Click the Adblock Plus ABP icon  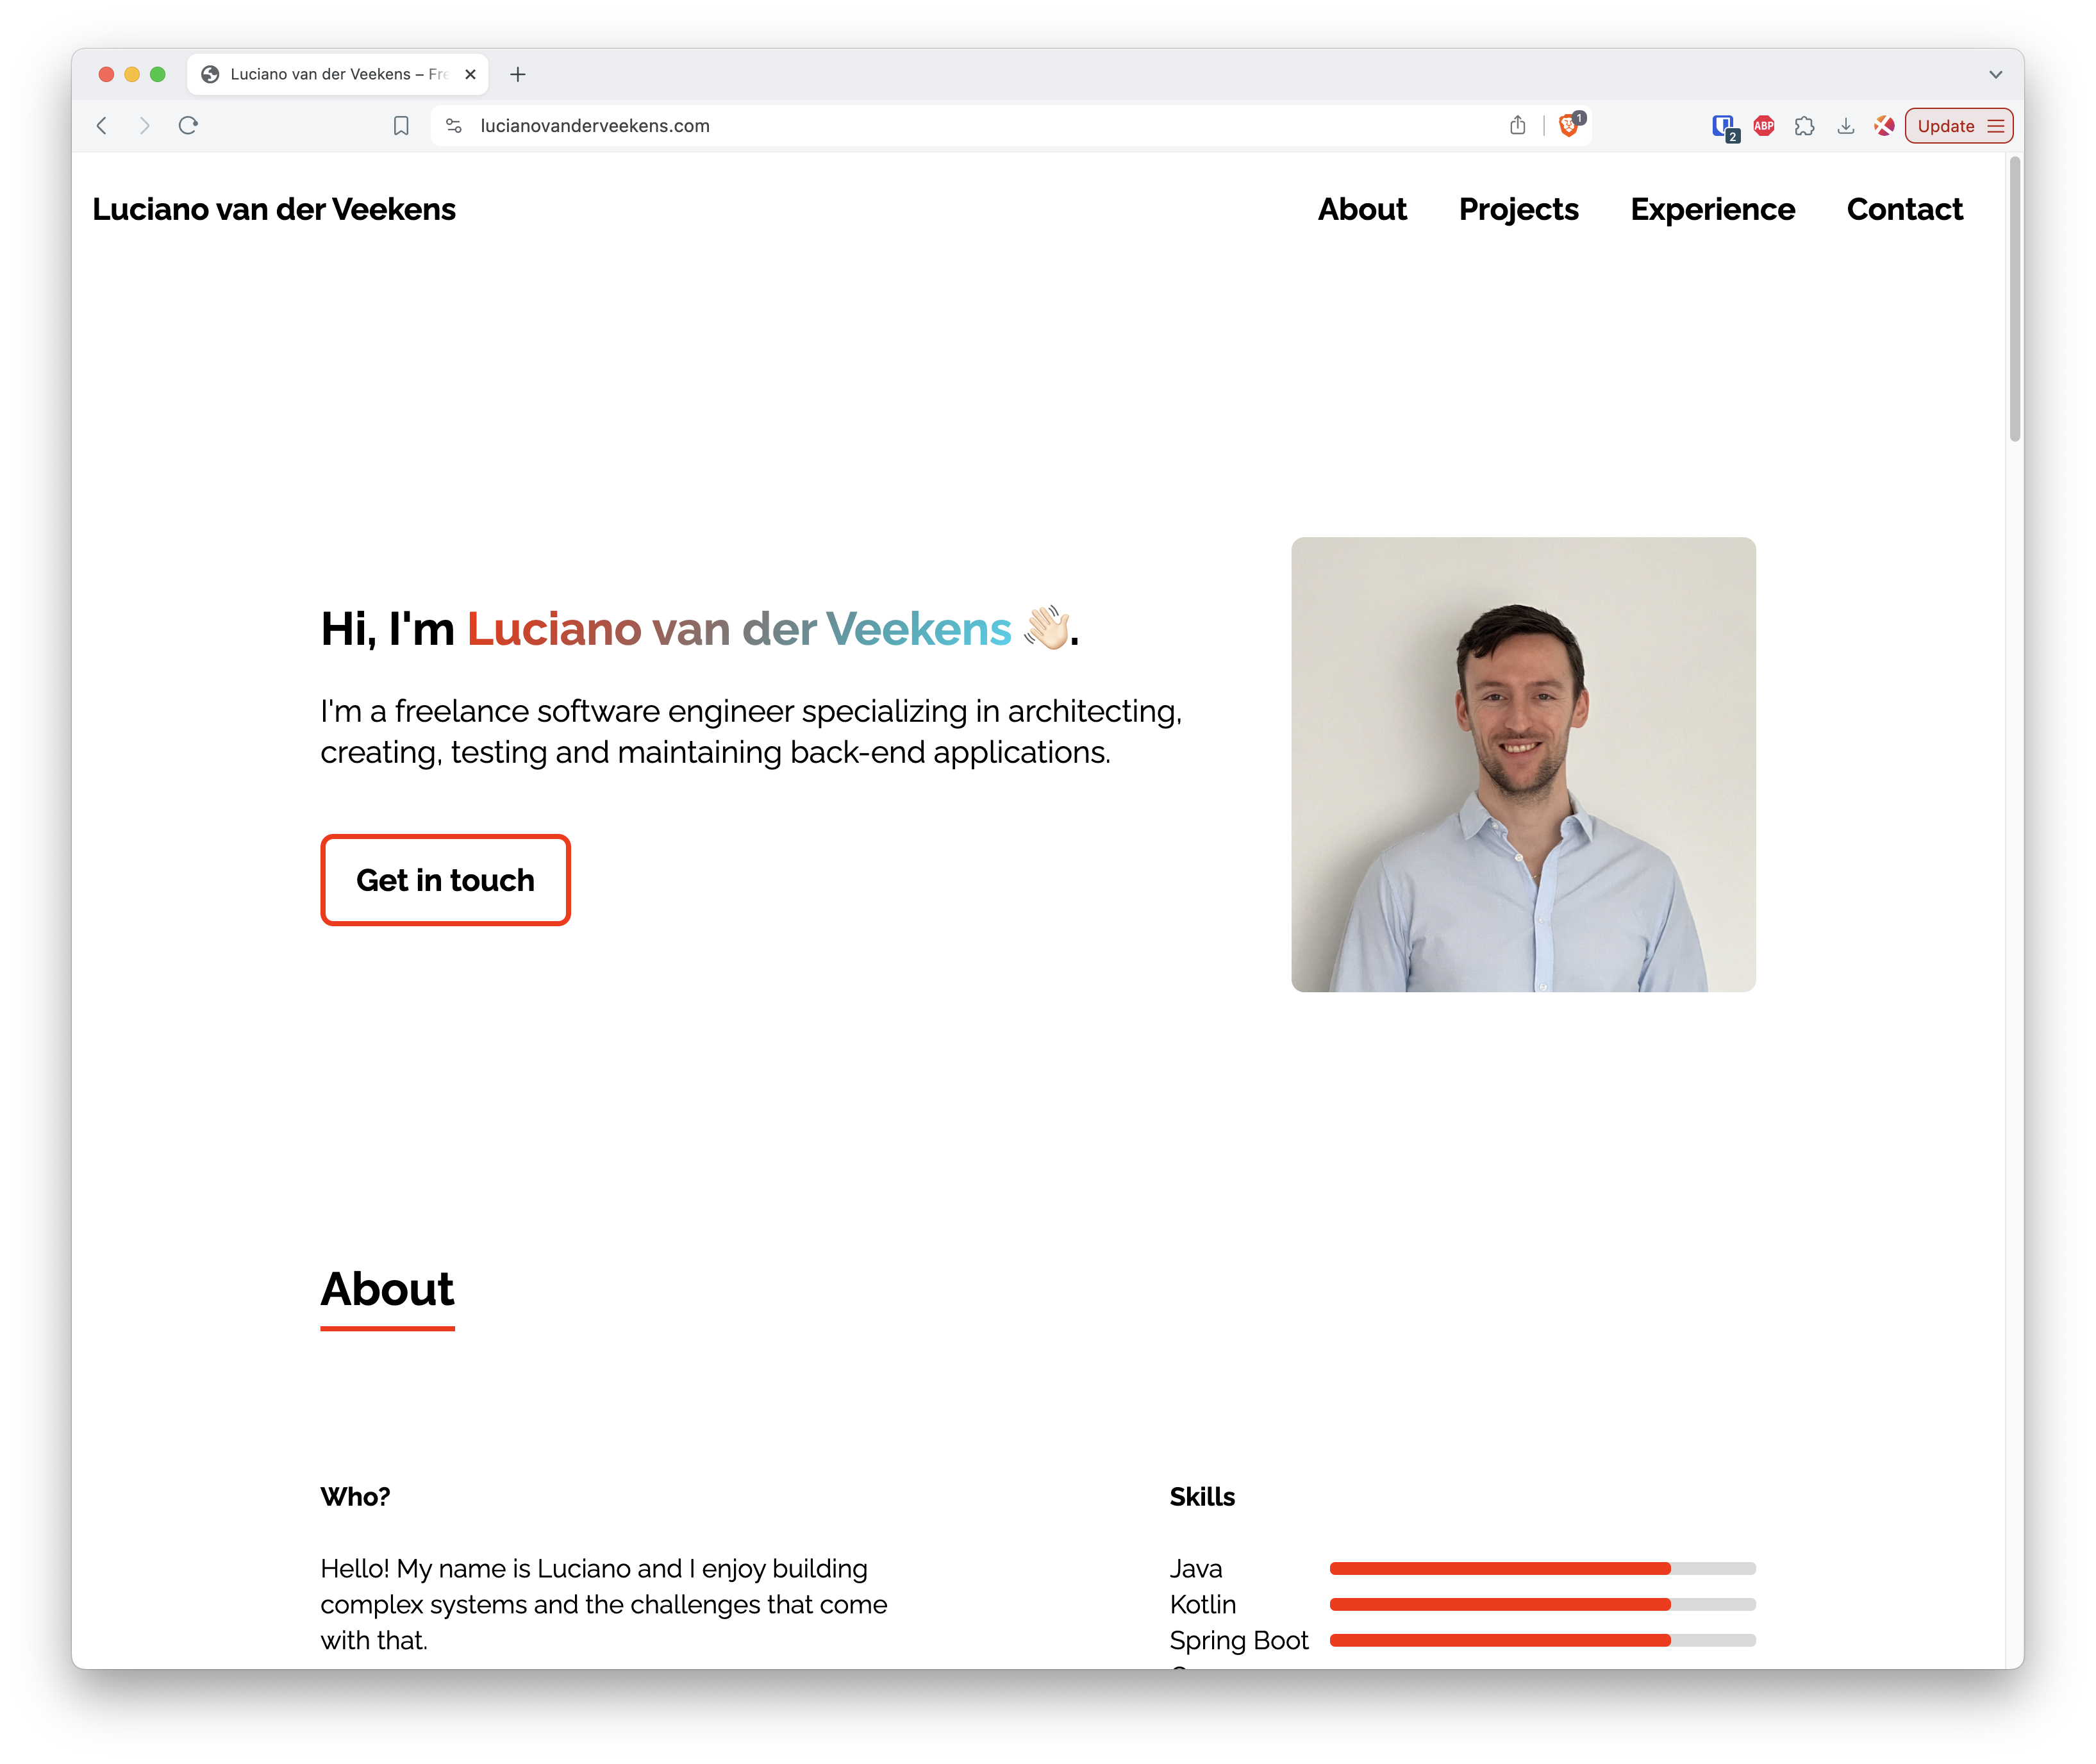[1764, 126]
